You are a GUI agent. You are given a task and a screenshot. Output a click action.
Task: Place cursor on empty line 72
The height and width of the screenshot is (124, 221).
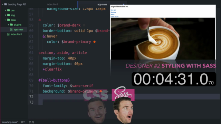(x=129, y=97)
